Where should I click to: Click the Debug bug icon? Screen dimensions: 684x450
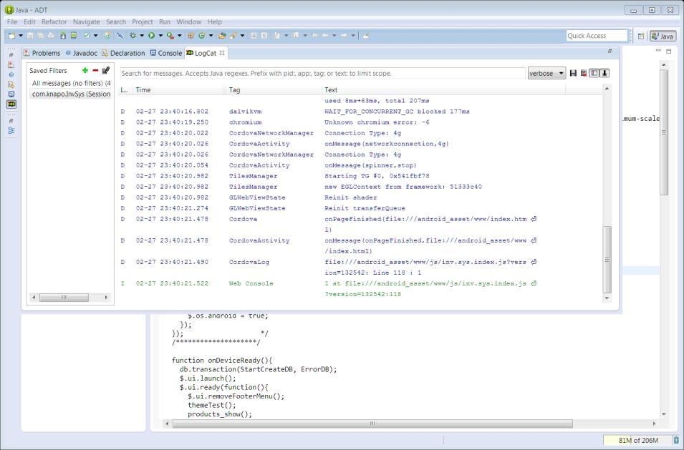tap(133, 36)
